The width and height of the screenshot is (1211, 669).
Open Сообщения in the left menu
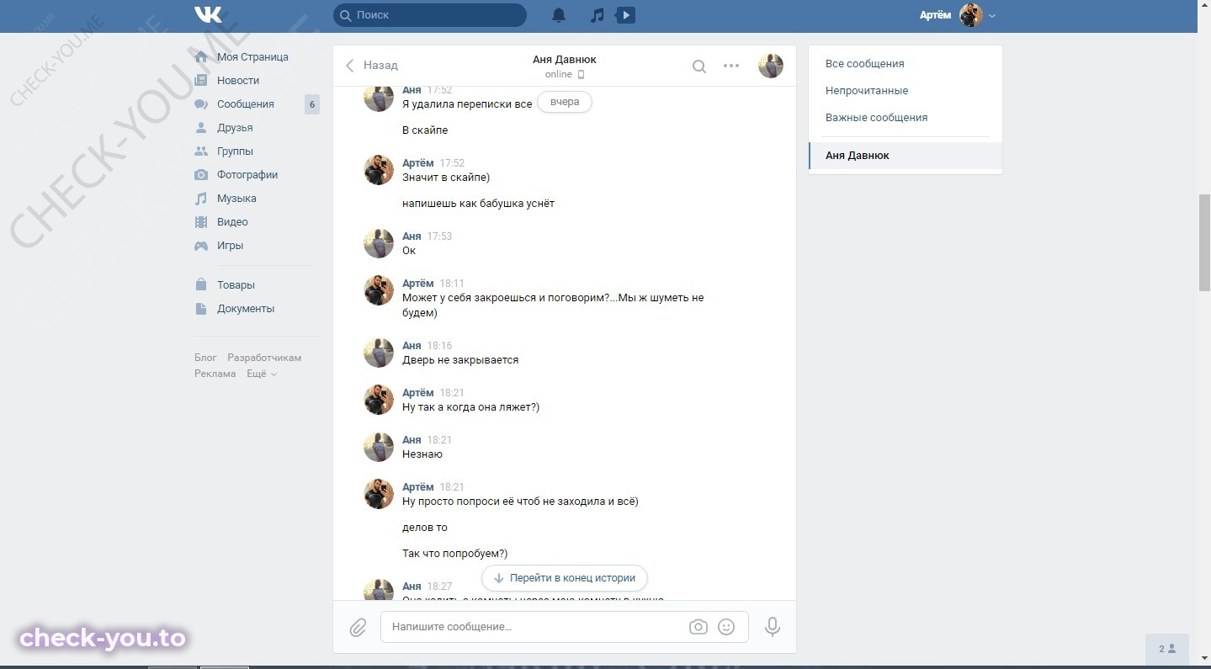pos(246,104)
